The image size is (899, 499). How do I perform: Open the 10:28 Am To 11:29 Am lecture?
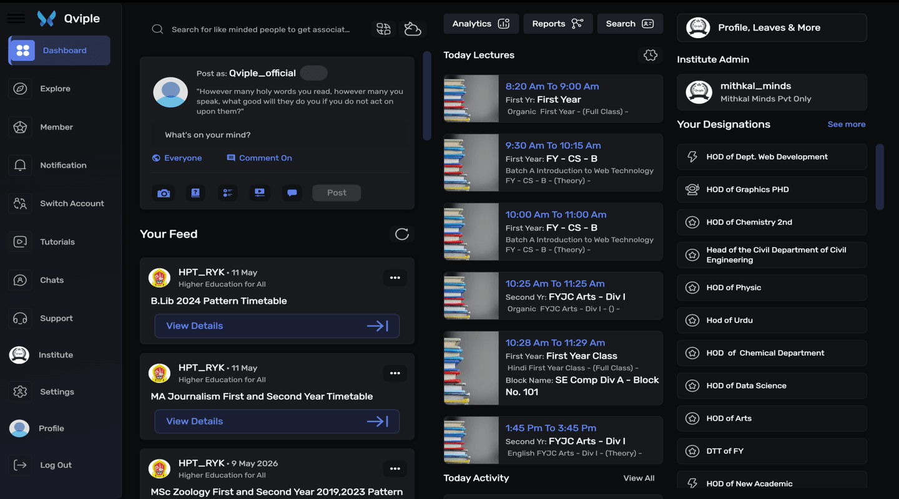pos(553,368)
